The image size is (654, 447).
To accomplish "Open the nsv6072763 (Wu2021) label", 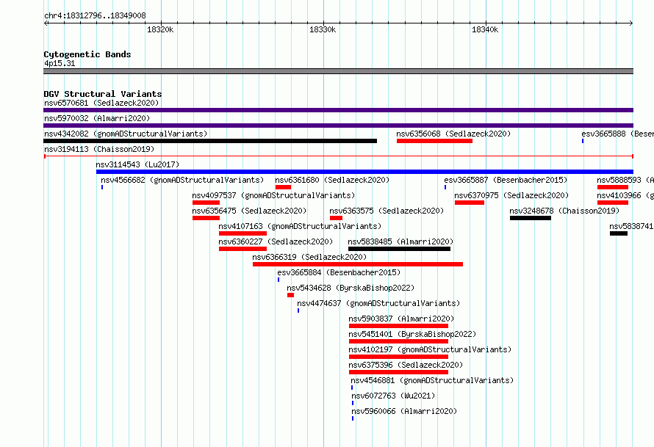I will point(393,396).
